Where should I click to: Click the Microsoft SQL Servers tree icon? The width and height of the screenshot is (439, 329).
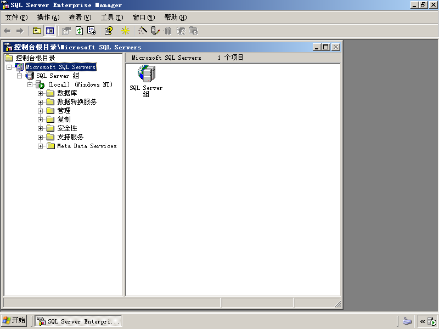click(x=19, y=67)
